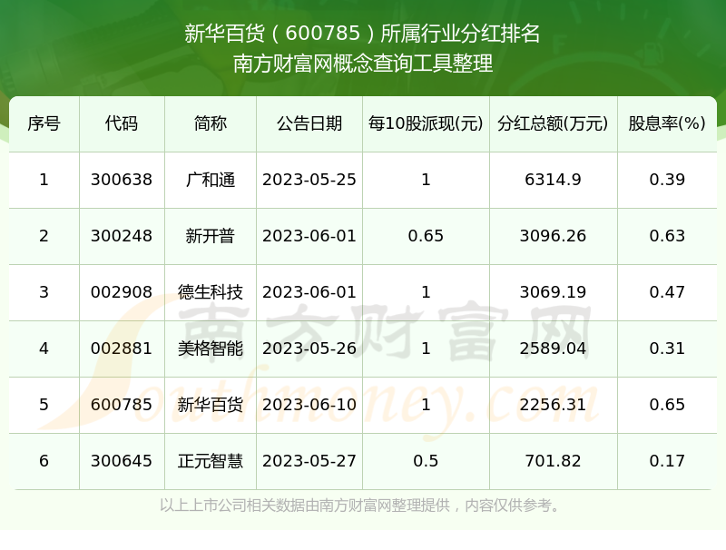Select the name 美格智能

click(x=211, y=349)
